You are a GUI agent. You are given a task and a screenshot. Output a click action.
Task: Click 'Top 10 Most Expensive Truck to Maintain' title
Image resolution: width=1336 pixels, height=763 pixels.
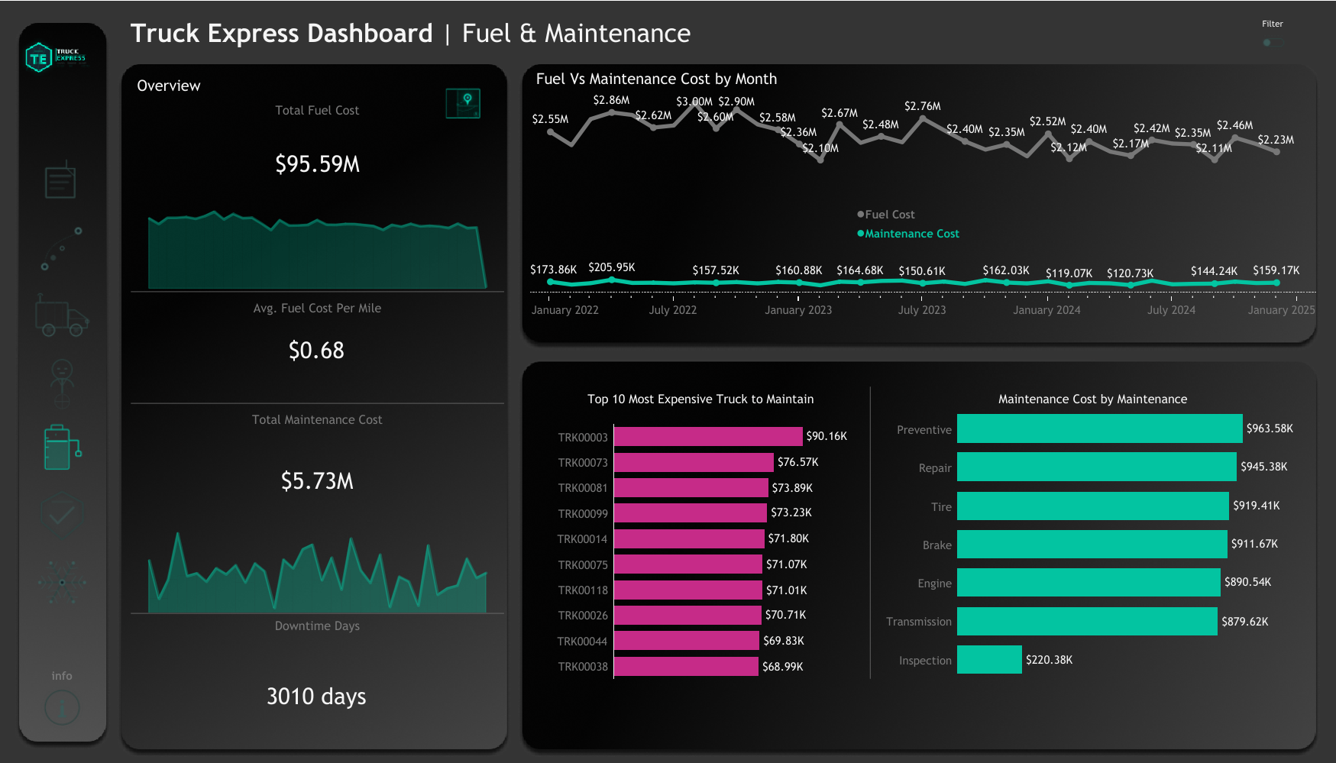(x=700, y=399)
